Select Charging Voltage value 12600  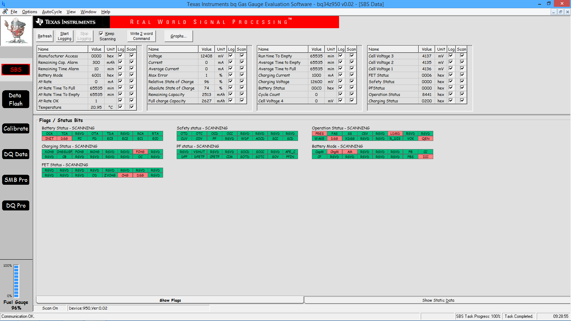tap(316, 82)
